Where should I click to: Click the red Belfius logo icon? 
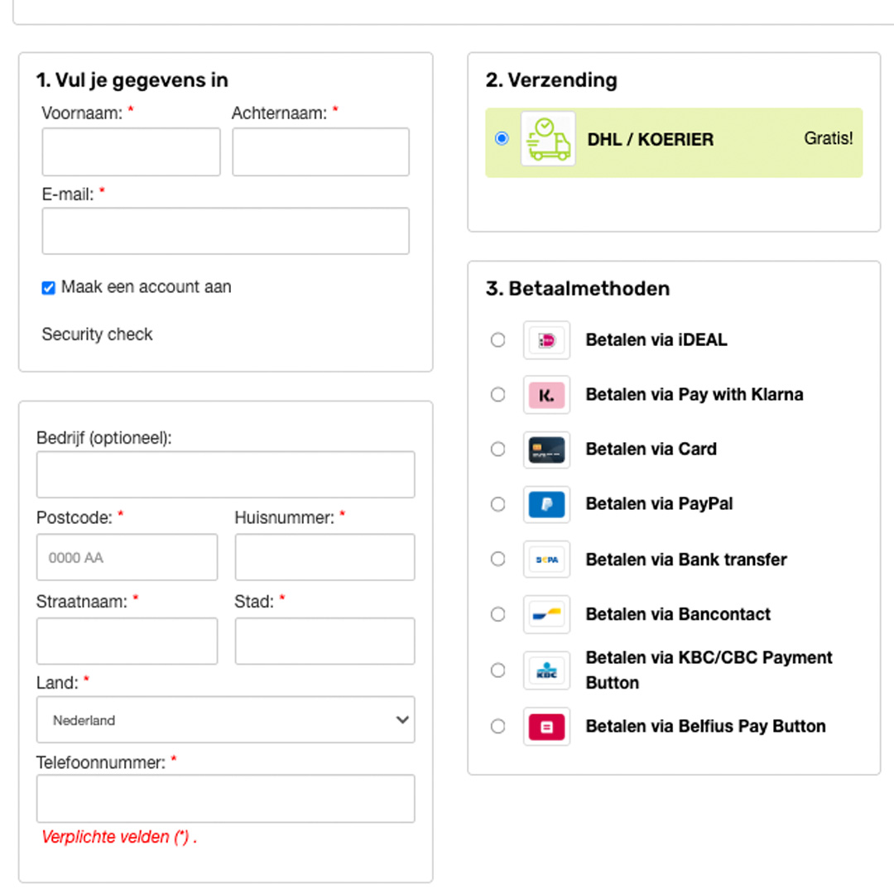(546, 727)
